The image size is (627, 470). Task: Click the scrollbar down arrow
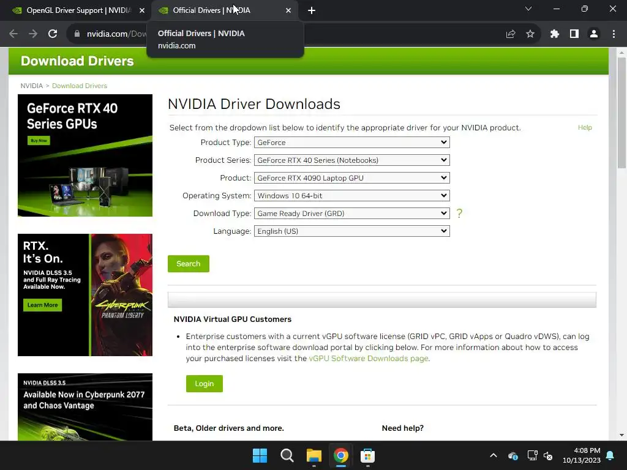pos(621,435)
